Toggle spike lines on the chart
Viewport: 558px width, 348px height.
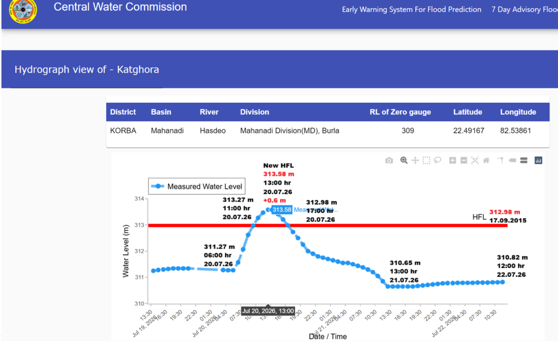pos(501,161)
